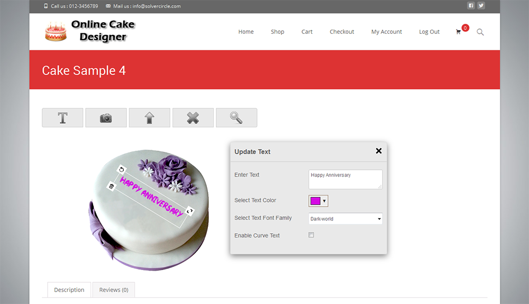Open the My Account menu item
The width and height of the screenshot is (529, 304).
click(x=387, y=32)
